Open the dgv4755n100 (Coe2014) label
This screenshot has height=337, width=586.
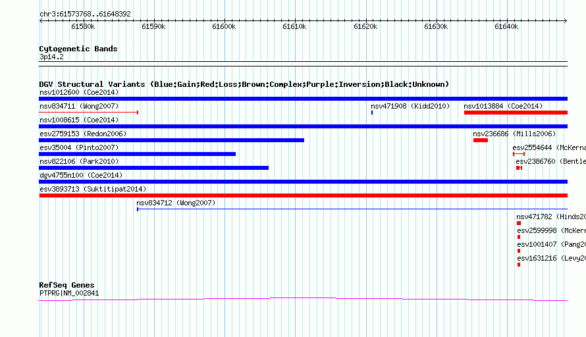point(81,175)
